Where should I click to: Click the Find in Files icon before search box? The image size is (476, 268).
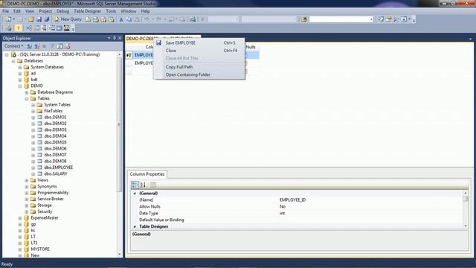pyautogui.click(x=304, y=19)
